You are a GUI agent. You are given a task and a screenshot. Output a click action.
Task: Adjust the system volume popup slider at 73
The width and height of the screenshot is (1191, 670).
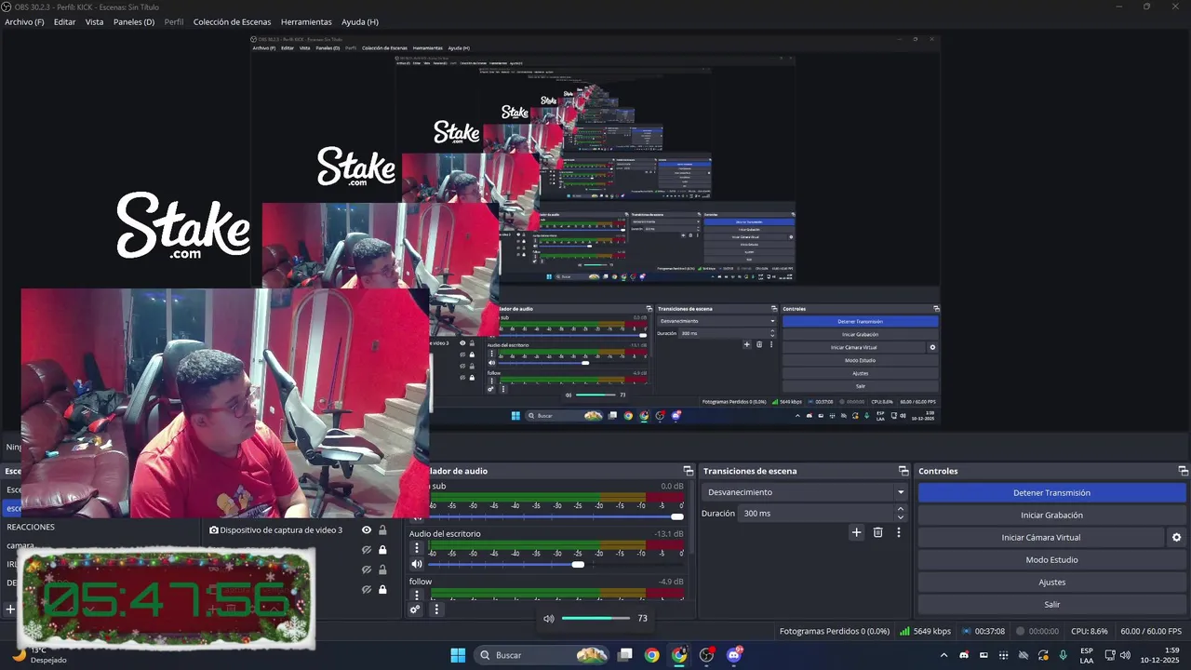click(595, 618)
